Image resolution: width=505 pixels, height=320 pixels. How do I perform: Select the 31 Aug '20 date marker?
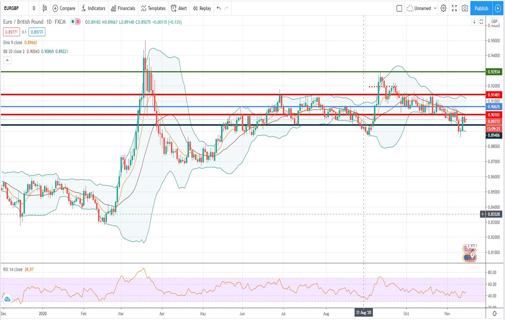(x=363, y=313)
